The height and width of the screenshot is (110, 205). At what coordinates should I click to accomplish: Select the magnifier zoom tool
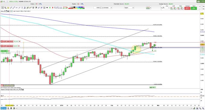coord(5,8)
